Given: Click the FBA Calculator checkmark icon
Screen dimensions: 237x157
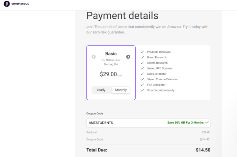Looking at the screenshot, I should [142, 85].
